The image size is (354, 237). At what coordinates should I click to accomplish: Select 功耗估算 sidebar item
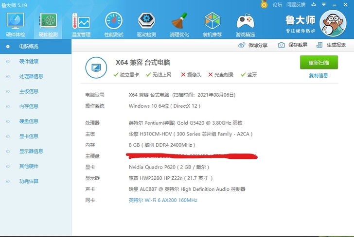(35, 181)
